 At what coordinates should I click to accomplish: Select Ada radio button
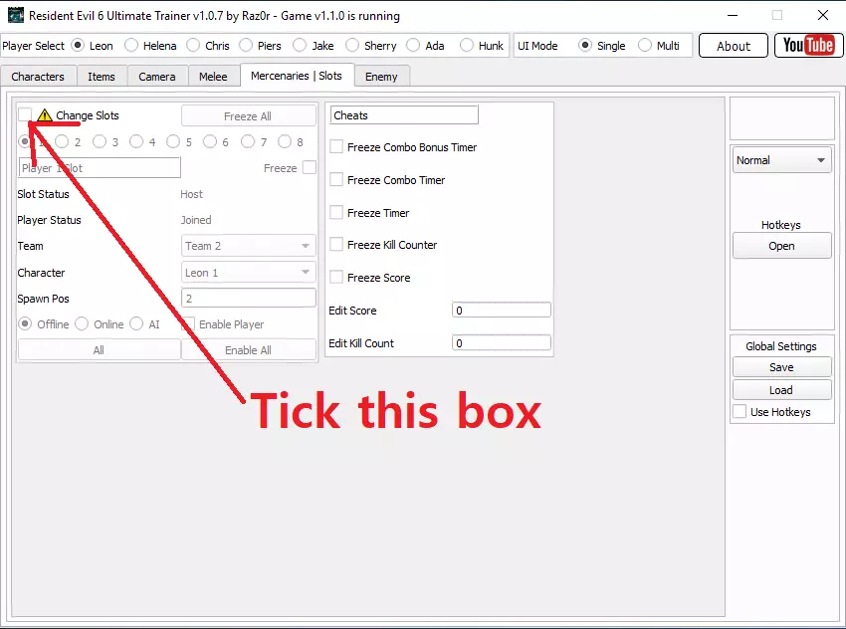click(x=413, y=46)
